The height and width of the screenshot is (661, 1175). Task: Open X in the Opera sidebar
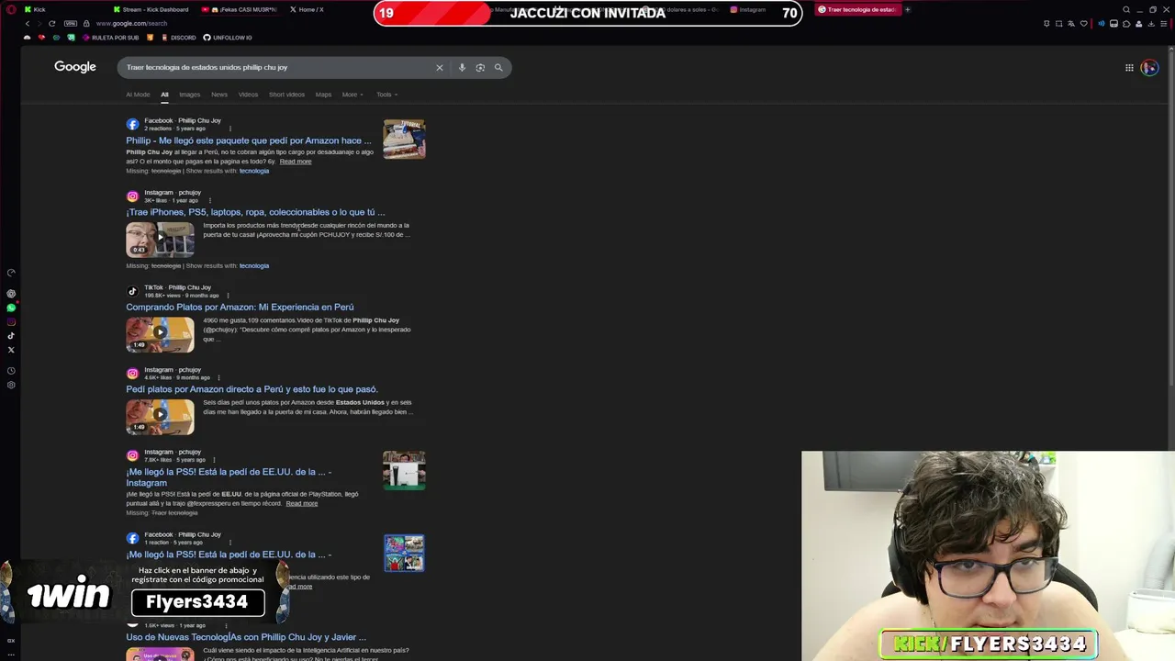pos(11,350)
